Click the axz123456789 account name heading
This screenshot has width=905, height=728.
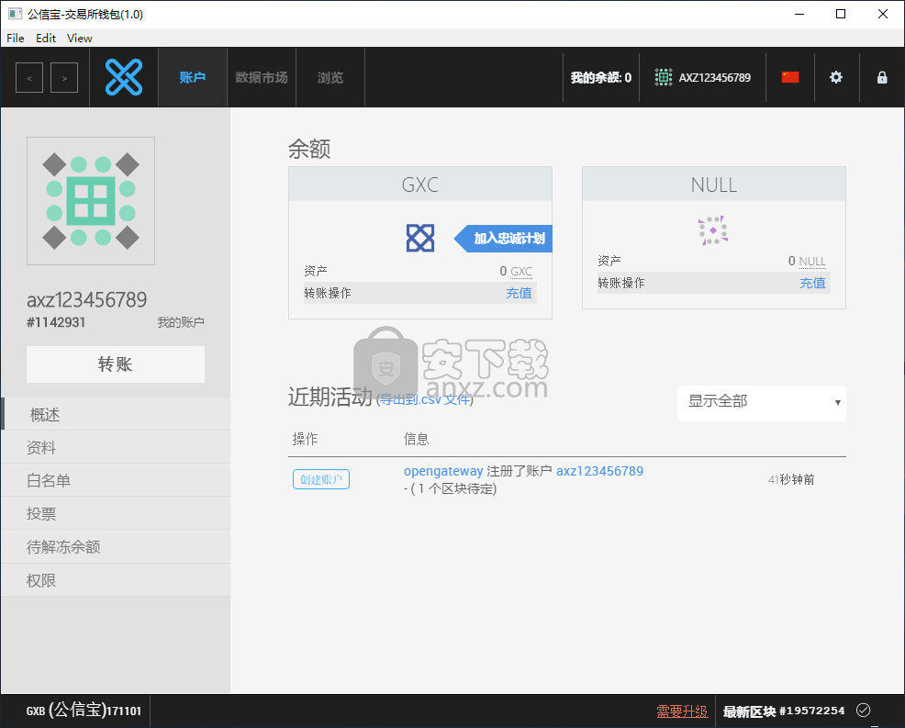point(86,299)
